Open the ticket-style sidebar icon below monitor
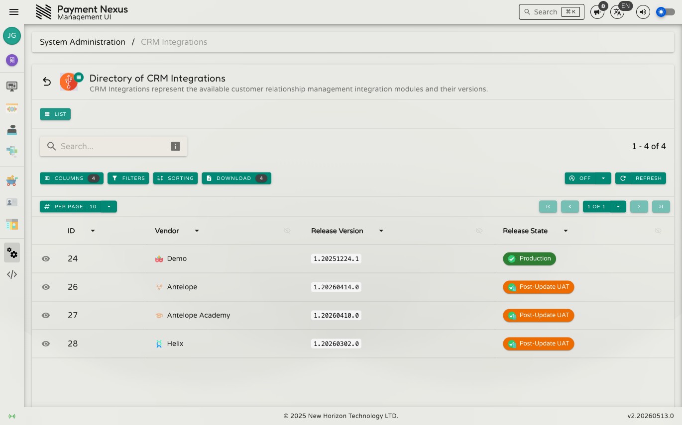The image size is (682, 425). pyautogui.click(x=12, y=108)
